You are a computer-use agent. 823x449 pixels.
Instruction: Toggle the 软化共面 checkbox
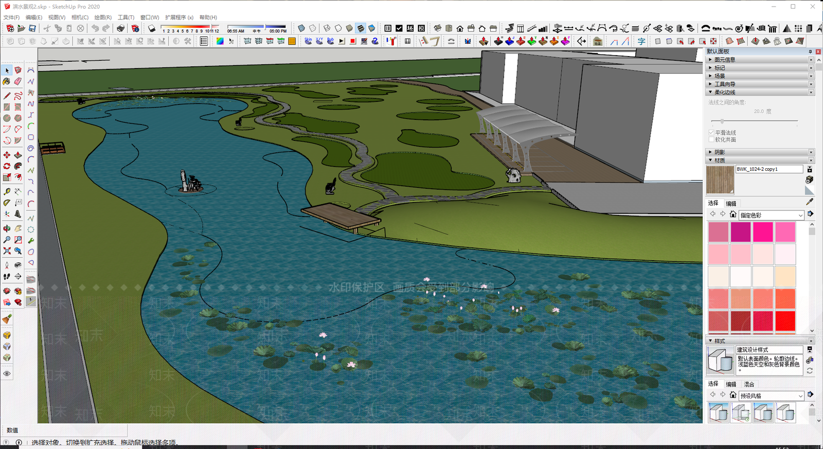tap(711, 139)
